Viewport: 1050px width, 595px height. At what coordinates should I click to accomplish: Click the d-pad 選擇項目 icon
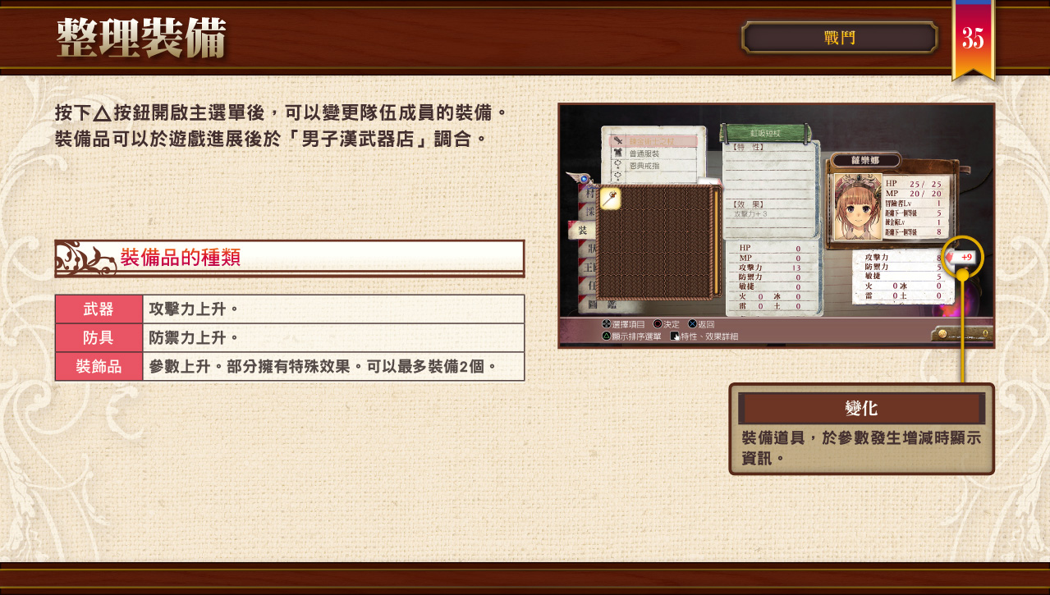607,324
